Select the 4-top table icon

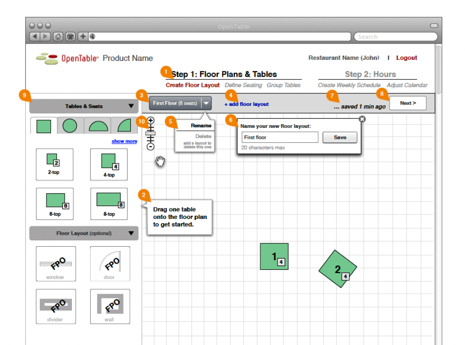click(x=109, y=164)
